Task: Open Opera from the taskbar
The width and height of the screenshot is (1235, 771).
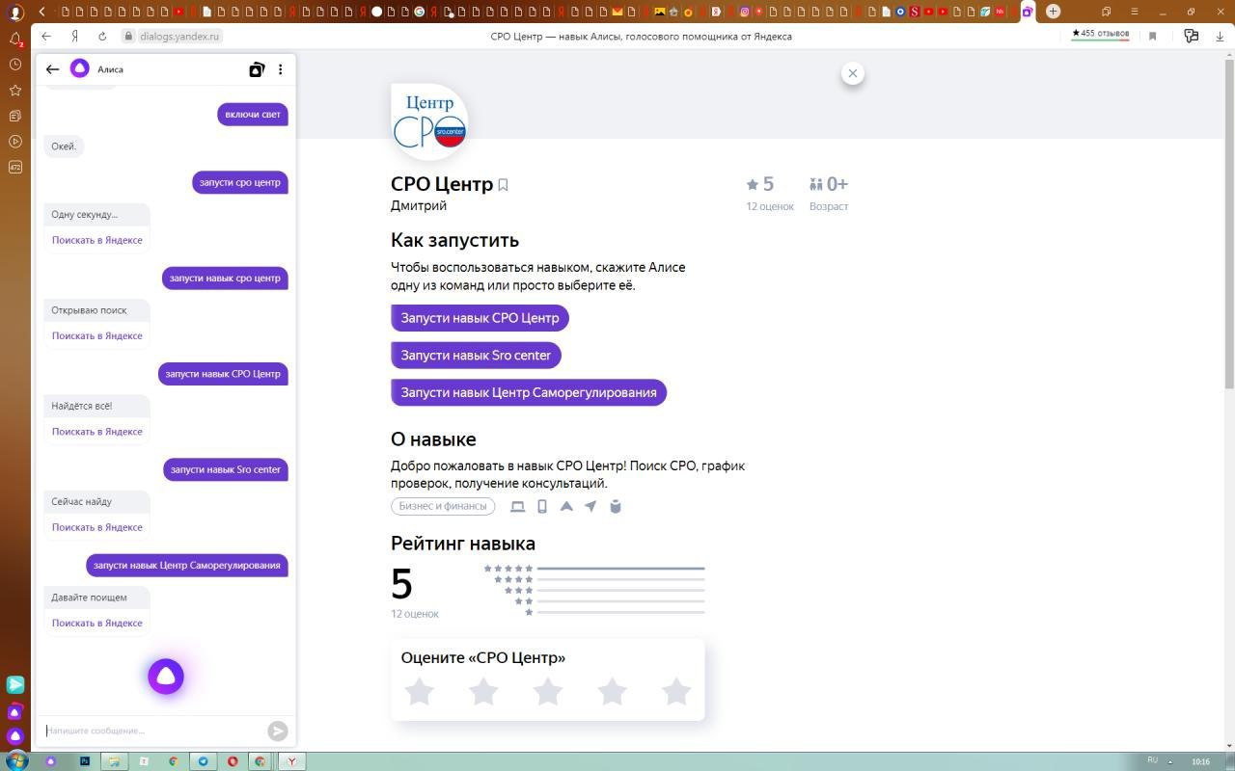Action: pos(233,760)
